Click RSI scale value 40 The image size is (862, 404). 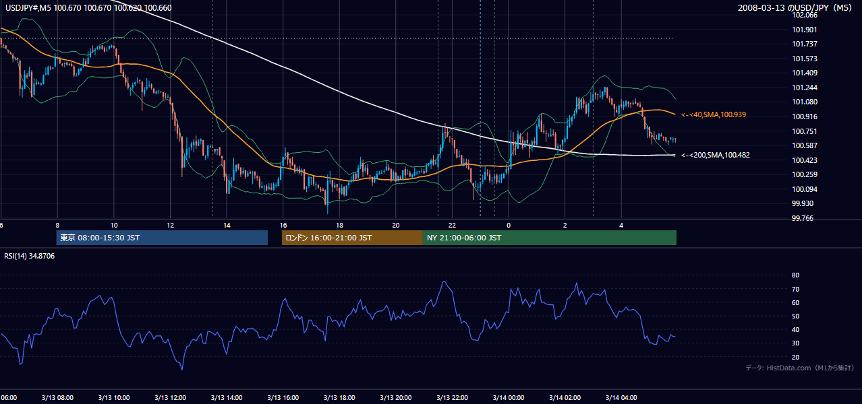(x=796, y=329)
